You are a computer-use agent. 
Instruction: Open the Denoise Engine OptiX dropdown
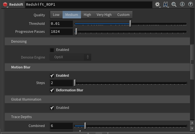coord(71,57)
